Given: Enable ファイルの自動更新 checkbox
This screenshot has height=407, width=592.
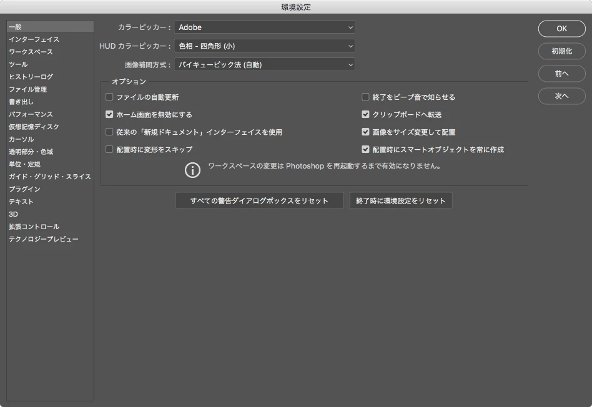Looking at the screenshot, I should [x=109, y=97].
